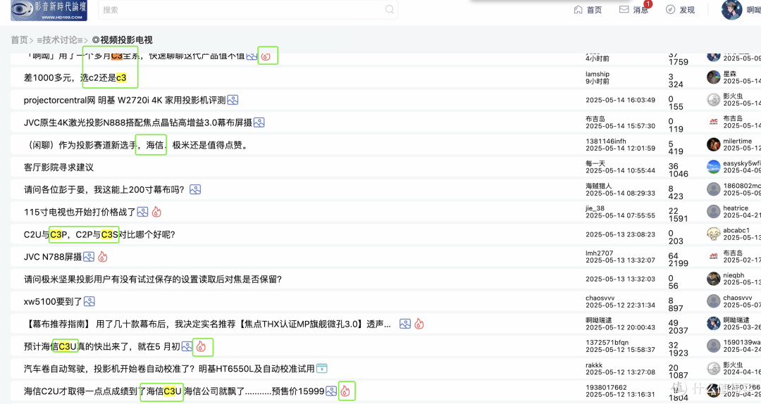Open thread projectorcentral网 明基 W2720i 评测
The width and height of the screenshot is (761, 404).
click(125, 100)
